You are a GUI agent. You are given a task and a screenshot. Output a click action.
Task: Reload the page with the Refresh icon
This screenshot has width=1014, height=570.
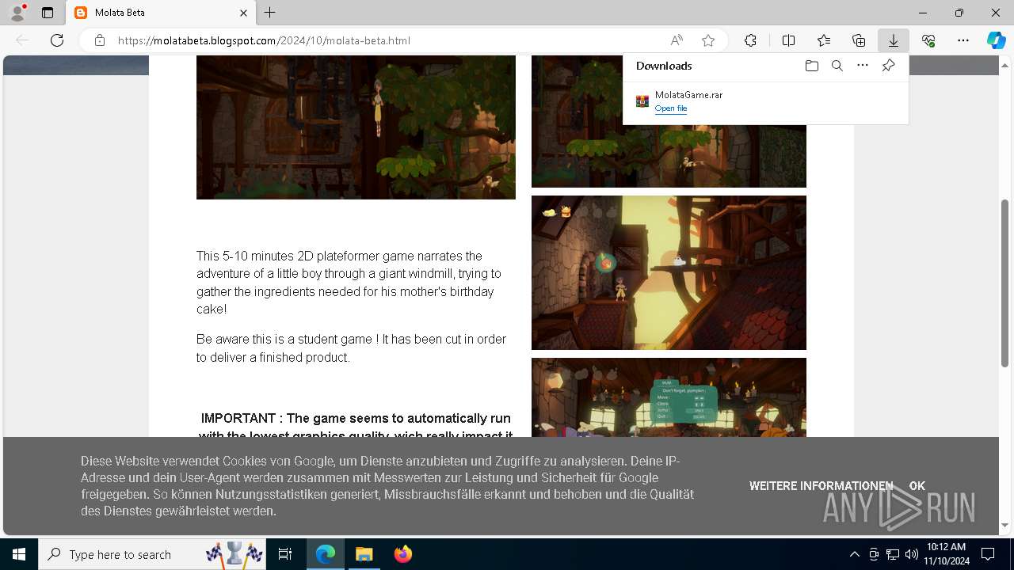click(x=57, y=40)
